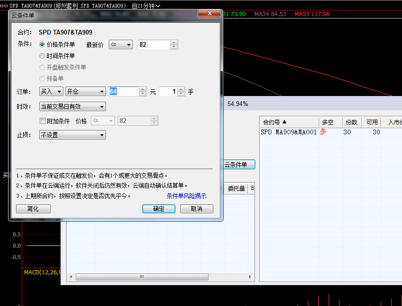Click the link icon before SPD TA907&TA909 title
Viewport: 402px width, 306px height.
pyautogui.click(x=4, y=6)
